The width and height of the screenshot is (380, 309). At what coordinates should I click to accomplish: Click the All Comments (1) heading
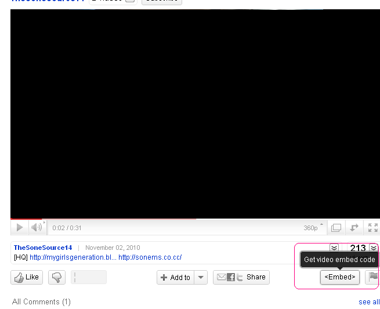41,301
